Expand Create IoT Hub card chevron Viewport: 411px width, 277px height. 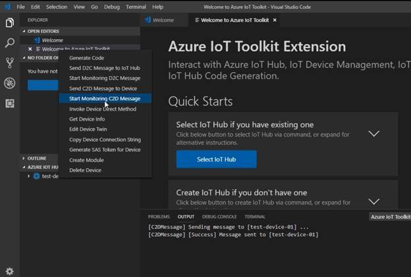point(373,201)
